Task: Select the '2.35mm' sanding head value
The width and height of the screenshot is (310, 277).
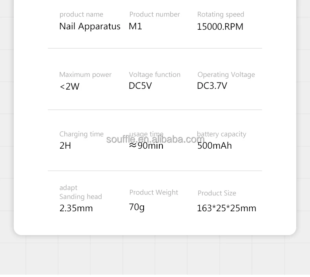Action: (x=76, y=208)
